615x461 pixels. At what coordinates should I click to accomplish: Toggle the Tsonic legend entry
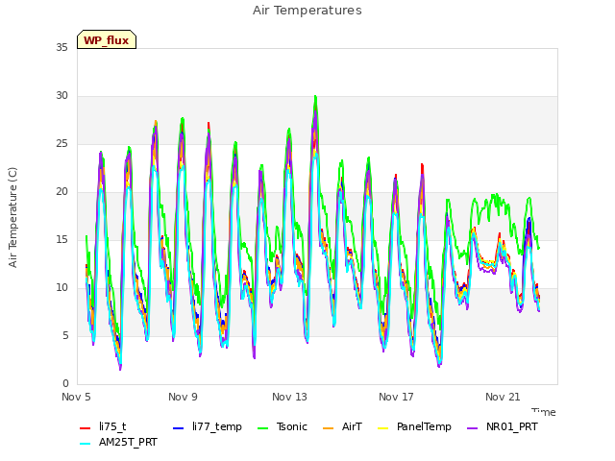pyautogui.click(x=283, y=426)
